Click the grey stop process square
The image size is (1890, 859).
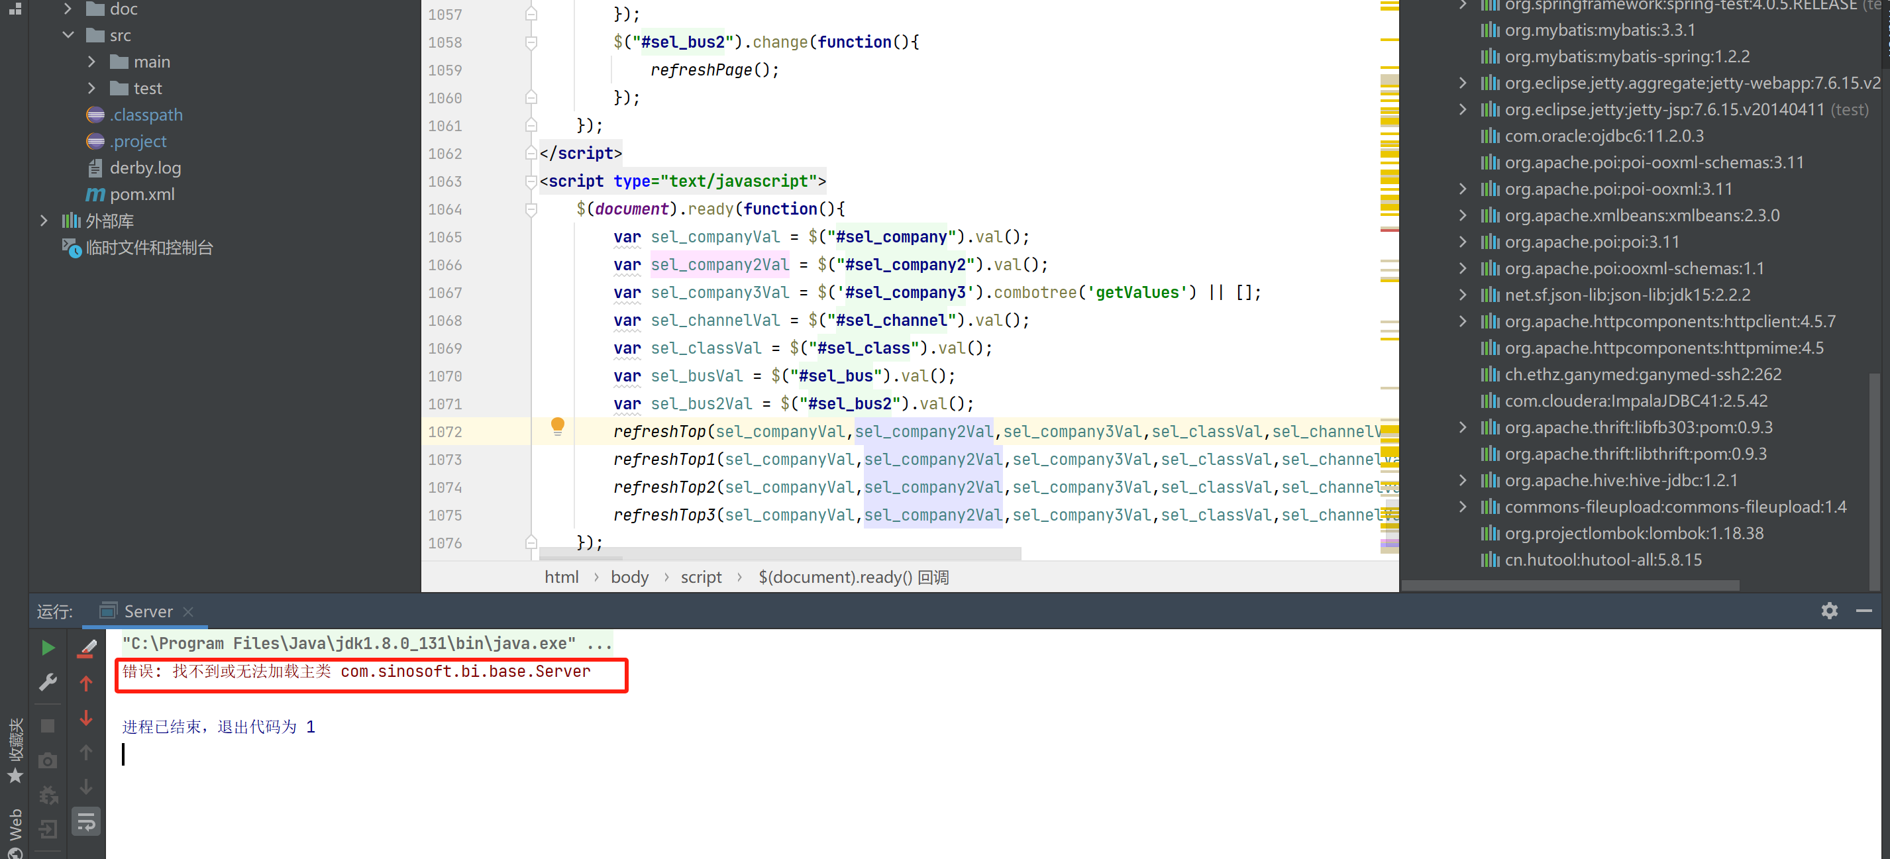pyautogui.click(x=48, y=725)
